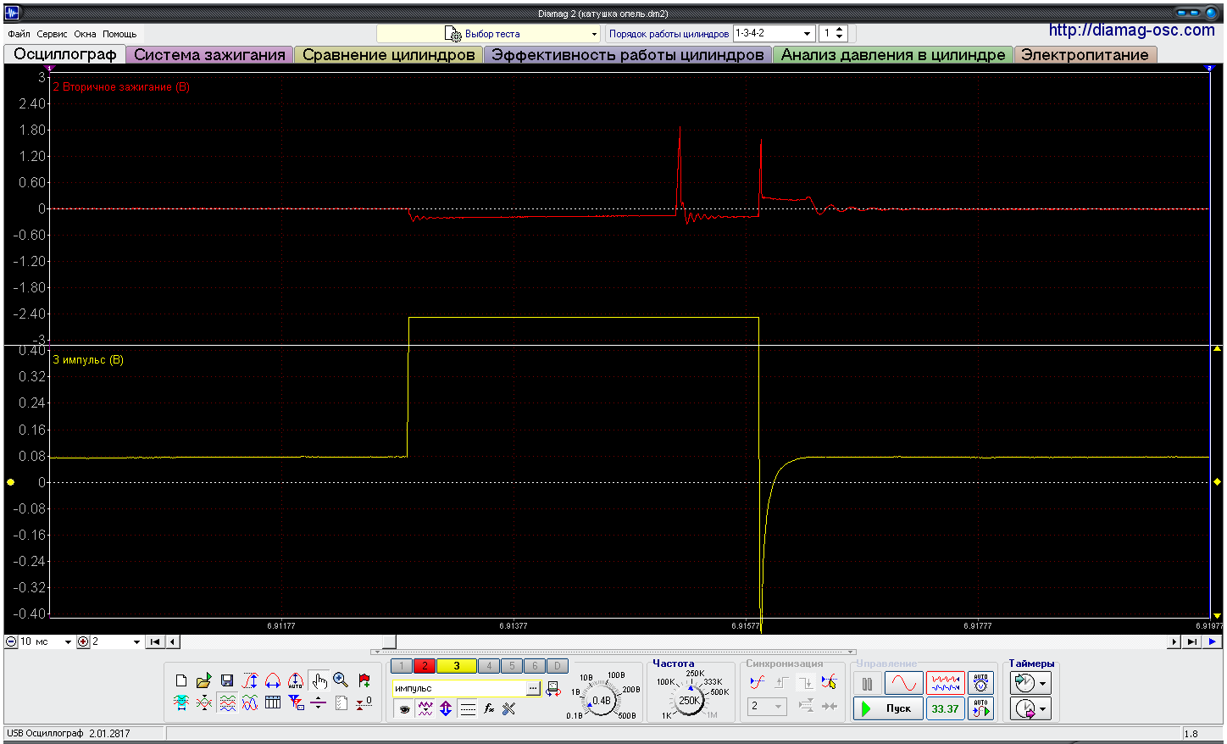Click the blue vertical invert arrows icon

tap(446, 709)
